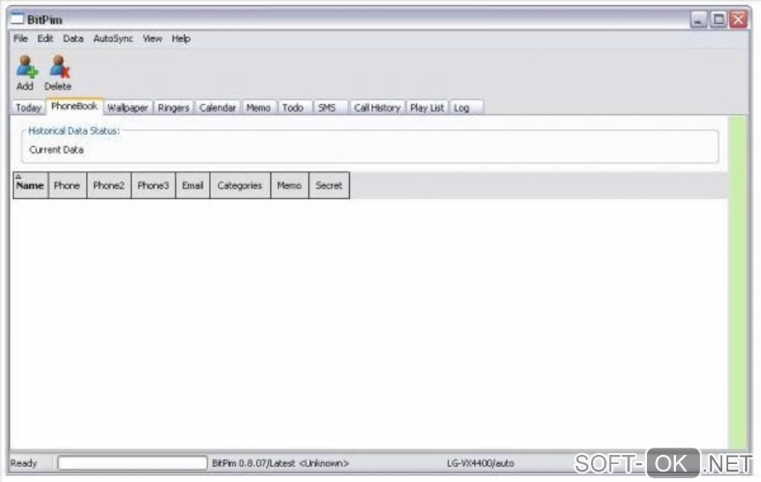761x482 pixels.
Task: Click the status bar progress field
Action: pos(132,463)
